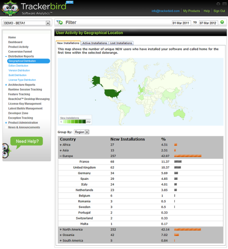The width and height of the screenshot is (228, 249).
Task: Open License Type Distribution report
Action: click(x=22, y=80)
